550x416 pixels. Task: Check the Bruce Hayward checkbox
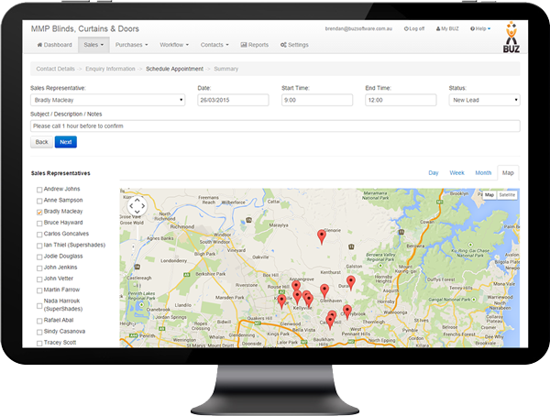(39, 224)
